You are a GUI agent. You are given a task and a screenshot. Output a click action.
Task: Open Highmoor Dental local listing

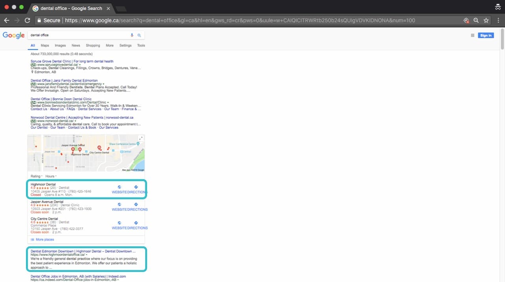[43, 185]
